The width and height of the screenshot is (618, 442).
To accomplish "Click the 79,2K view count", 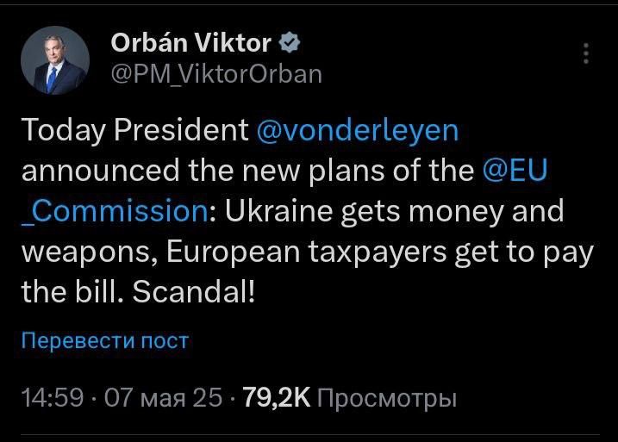I will (x=277, y=398).
